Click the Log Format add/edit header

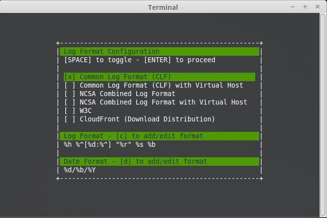133,136
